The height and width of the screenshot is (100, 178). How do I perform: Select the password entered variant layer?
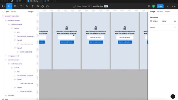point(14,21)
